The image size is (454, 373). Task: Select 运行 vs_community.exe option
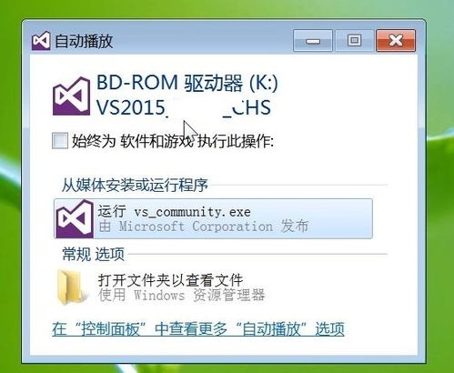[213, 218]
